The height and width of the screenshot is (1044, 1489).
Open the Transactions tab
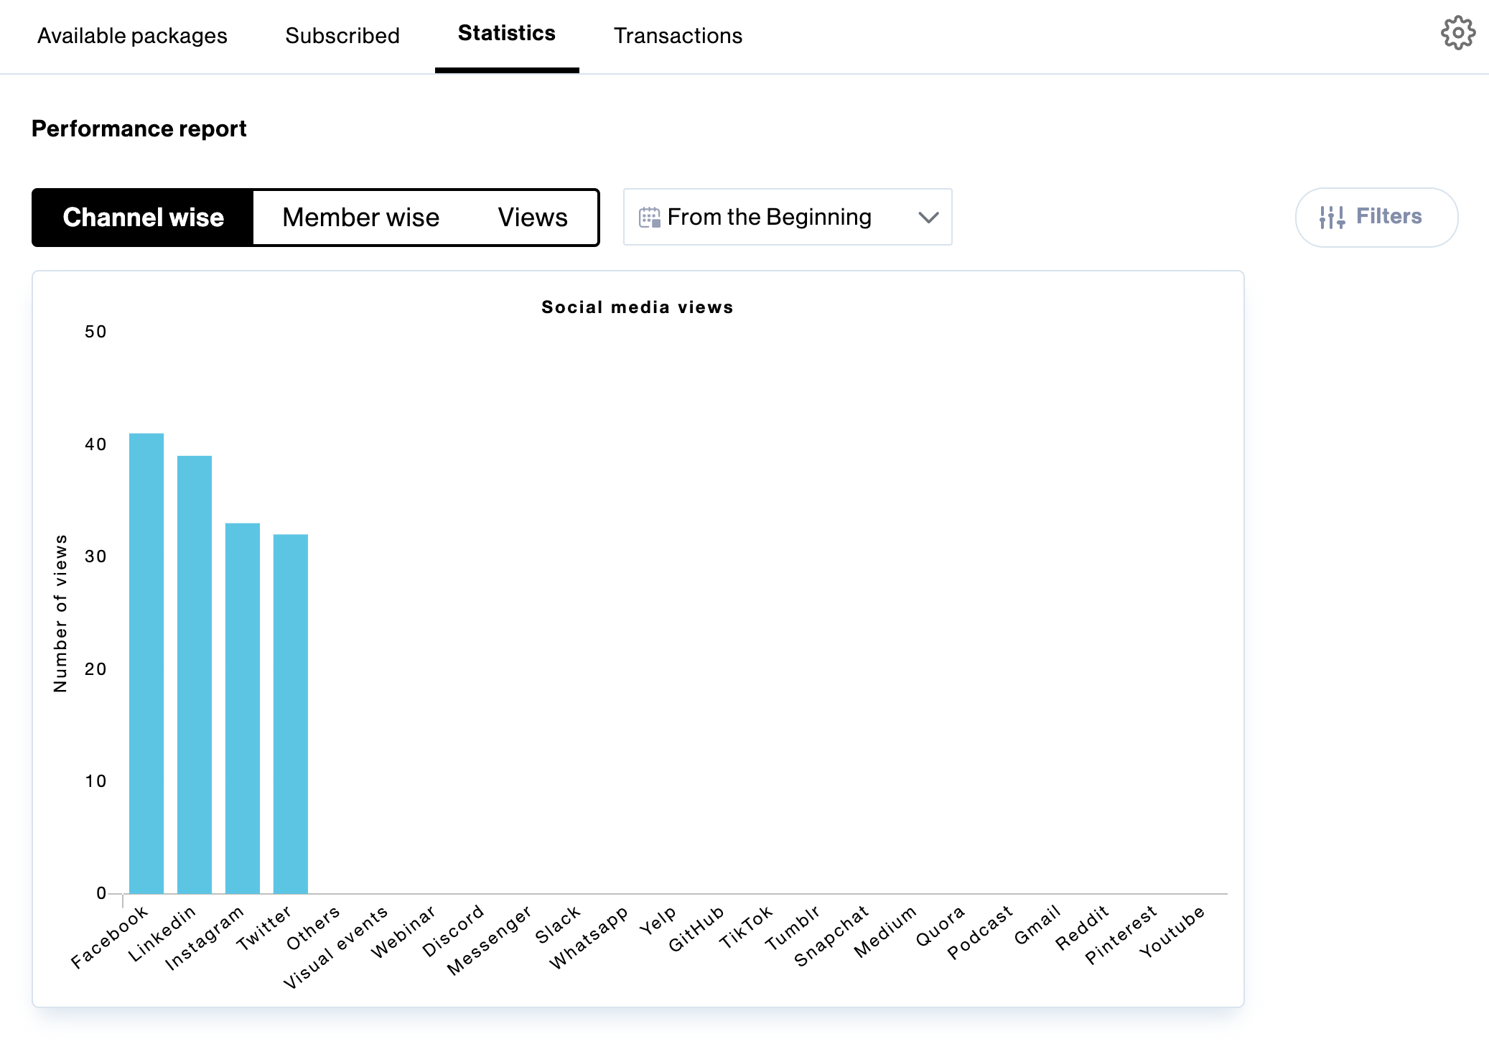pyautogui.click(x=678, y=35)
